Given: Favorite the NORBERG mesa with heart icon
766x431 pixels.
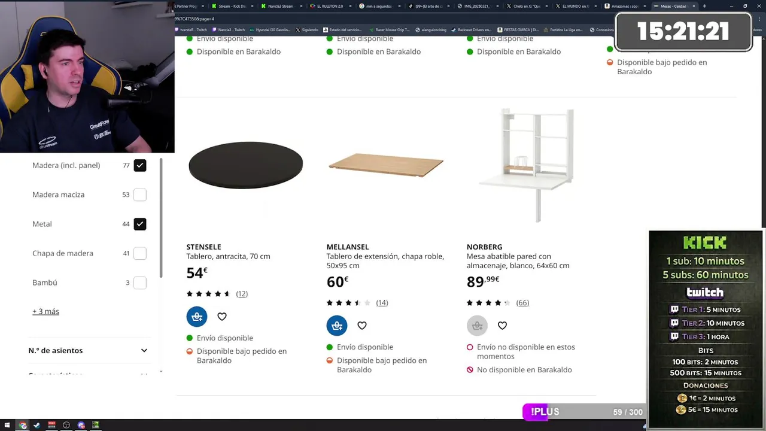Looking at the screenshot, I should click(502, 326).
